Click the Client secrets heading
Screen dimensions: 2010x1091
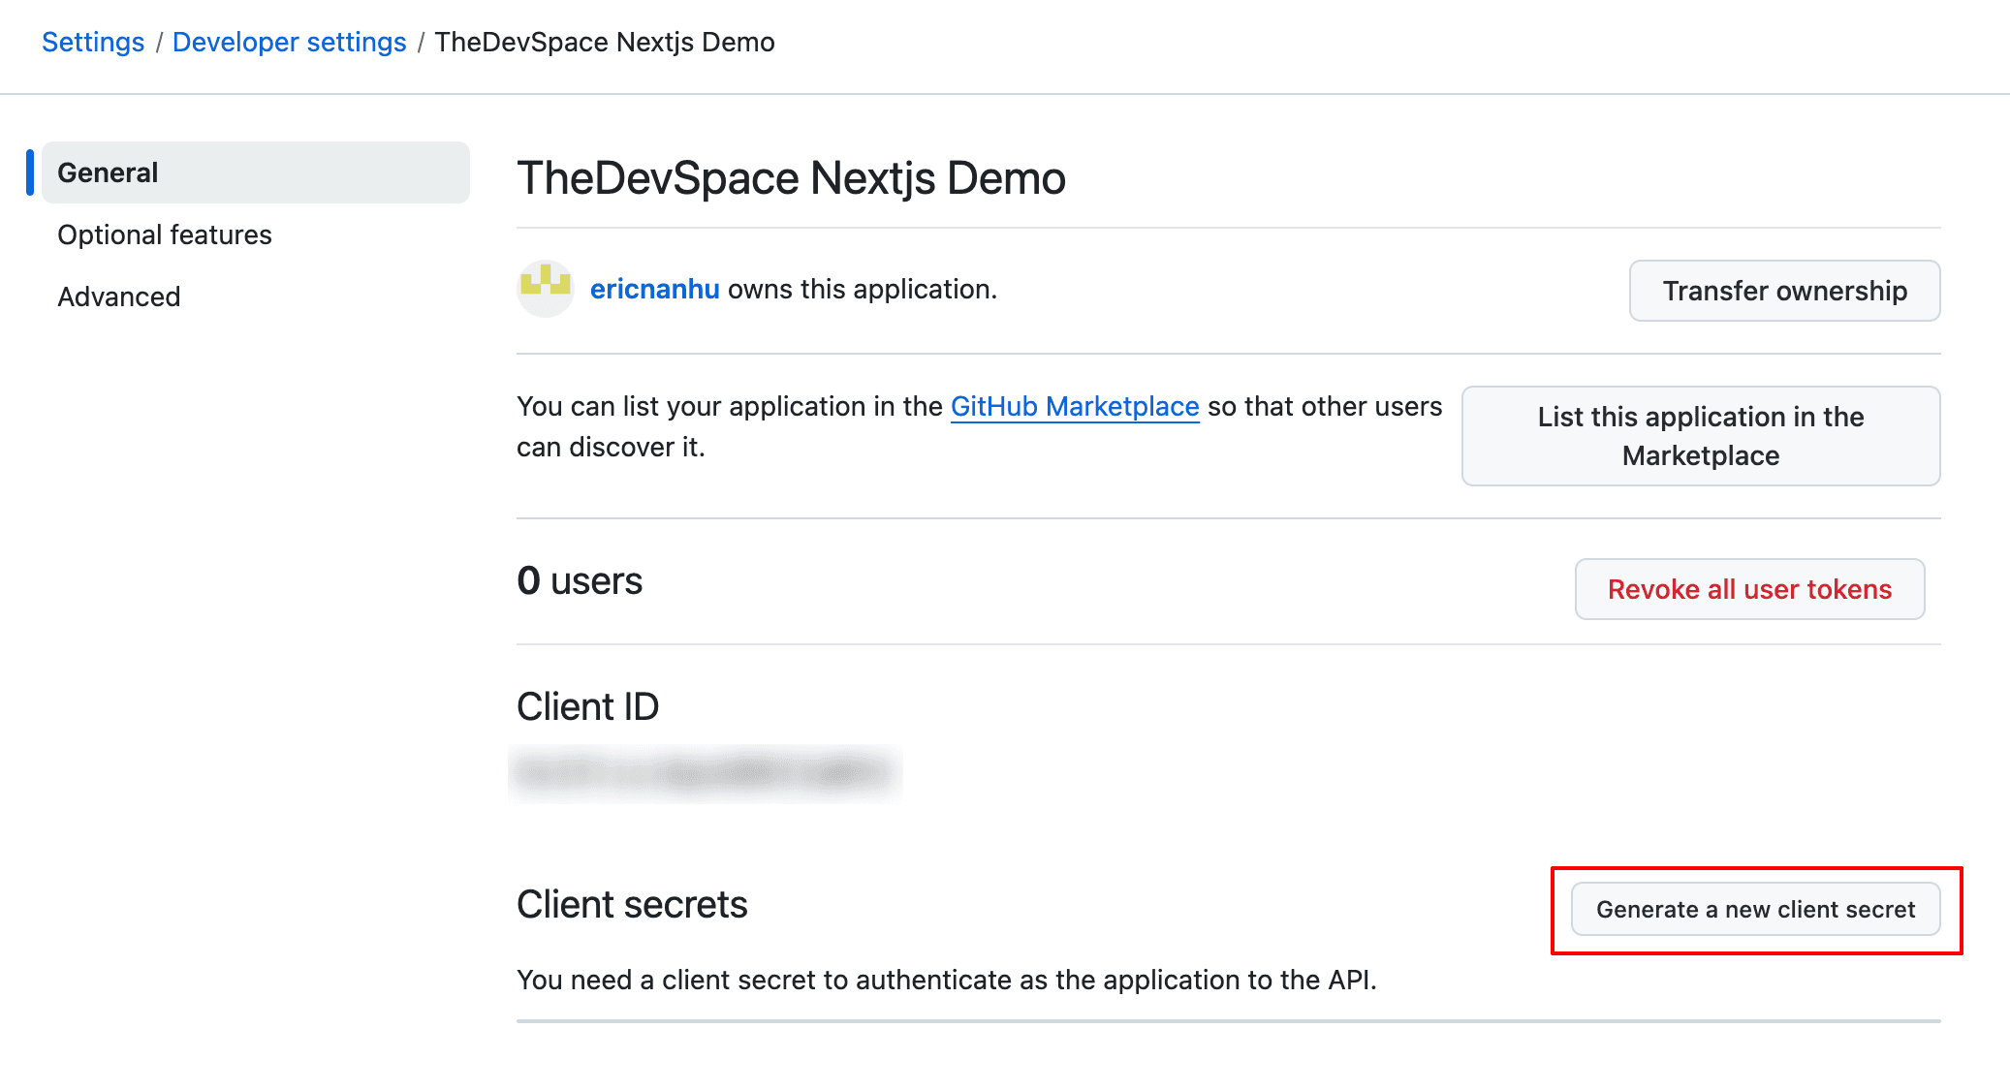(x=632, y=904)
